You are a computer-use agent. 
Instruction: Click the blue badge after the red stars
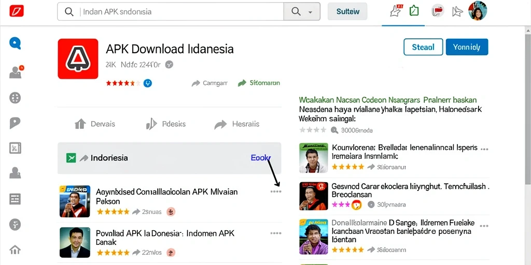tap(148, 83)
